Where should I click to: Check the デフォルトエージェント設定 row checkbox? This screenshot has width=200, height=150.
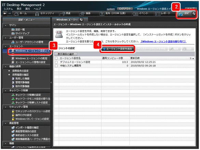[56, 62]
